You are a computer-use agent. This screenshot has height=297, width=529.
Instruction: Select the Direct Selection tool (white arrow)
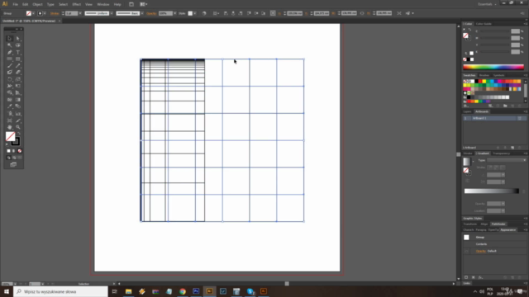(x=18, y=39)
